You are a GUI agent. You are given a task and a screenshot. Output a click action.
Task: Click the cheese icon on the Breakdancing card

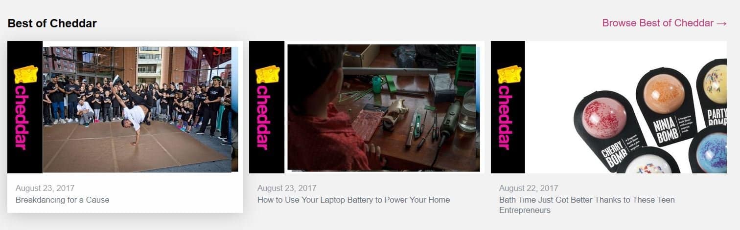[25, 74]
